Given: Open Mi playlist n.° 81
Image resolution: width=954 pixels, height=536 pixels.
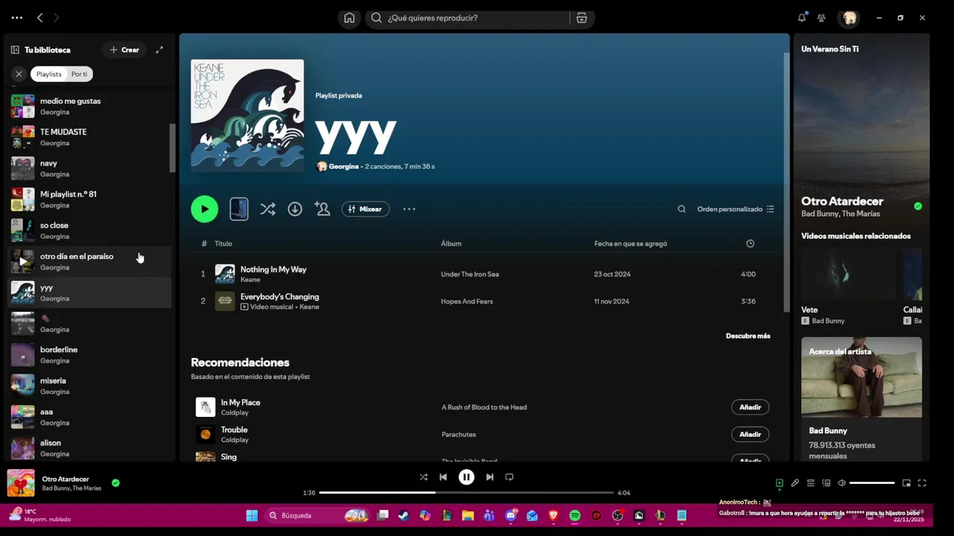Looking at the screenshot, I should point(89,200).
